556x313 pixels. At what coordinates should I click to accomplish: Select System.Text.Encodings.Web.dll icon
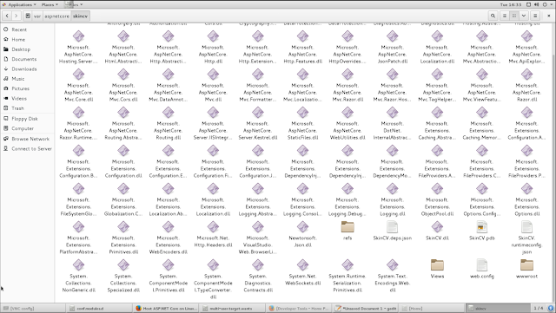click(392, 264)
